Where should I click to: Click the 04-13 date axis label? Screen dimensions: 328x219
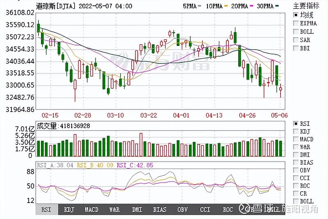pos(214,115)
